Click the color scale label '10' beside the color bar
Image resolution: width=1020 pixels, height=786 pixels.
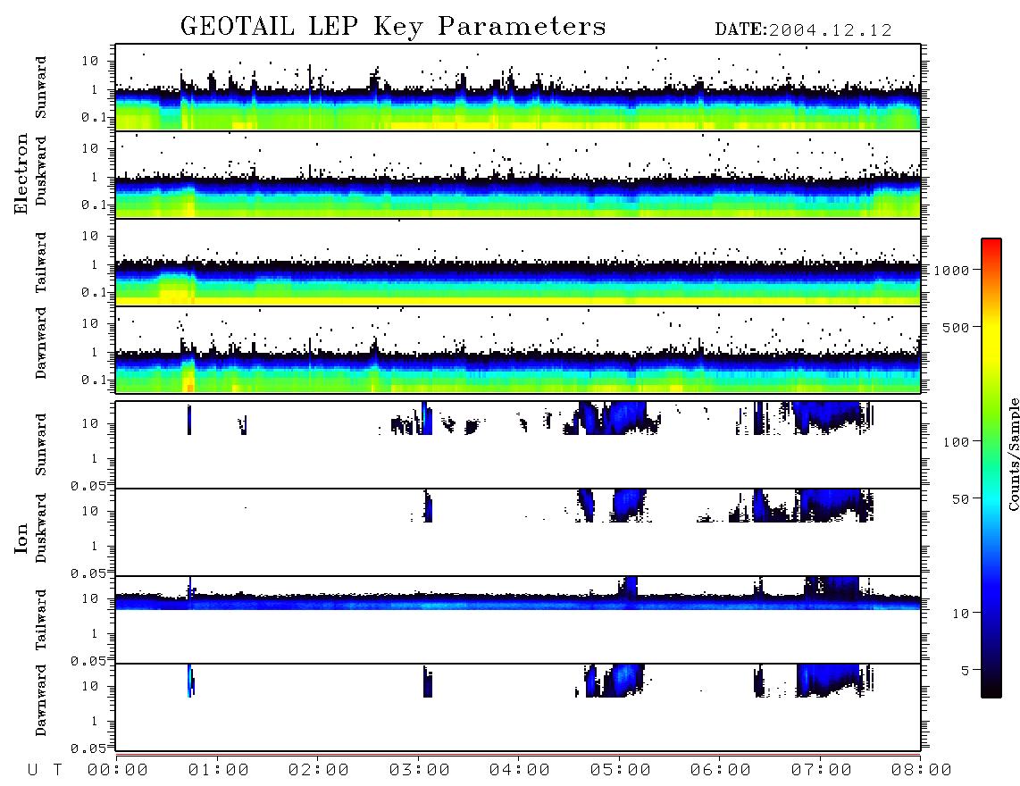pyautogui.click(x=961, y=614)
